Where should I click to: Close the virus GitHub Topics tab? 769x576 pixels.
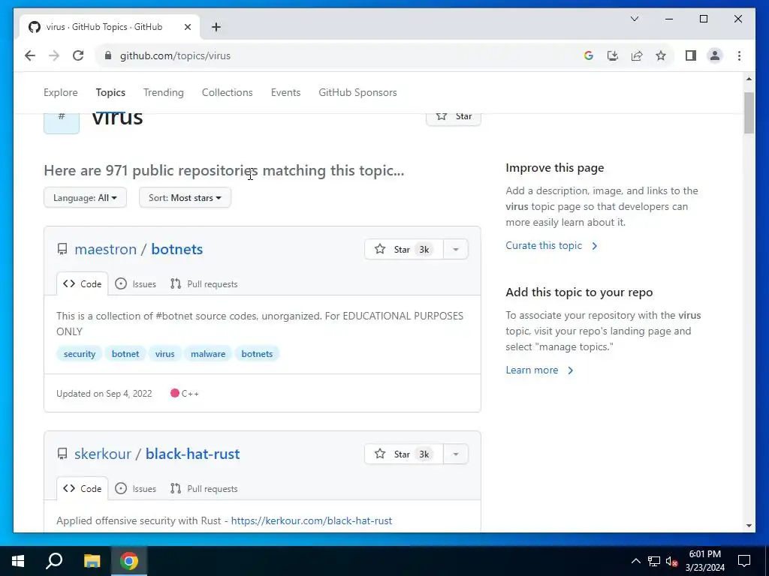(x=187, y=27)
